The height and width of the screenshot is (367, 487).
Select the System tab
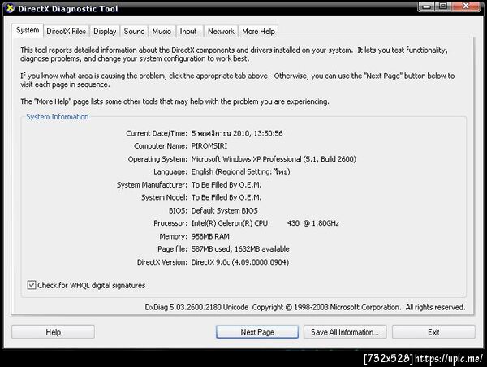[28, 30]
